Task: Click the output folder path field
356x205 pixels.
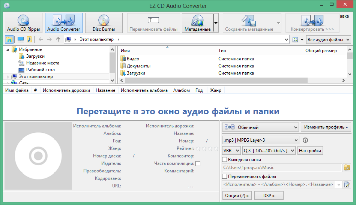Action: (282, 168)
